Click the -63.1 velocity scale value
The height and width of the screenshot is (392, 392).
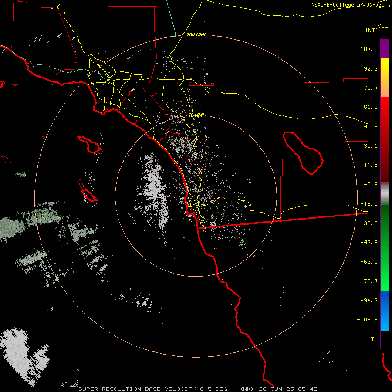[369, 262]
